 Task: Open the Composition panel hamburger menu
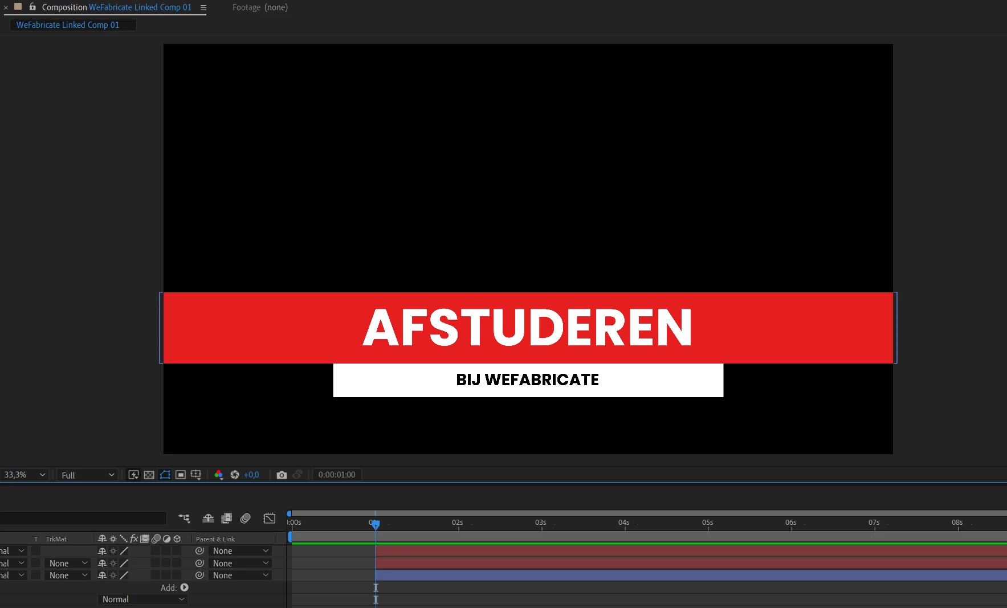point(203,7)
